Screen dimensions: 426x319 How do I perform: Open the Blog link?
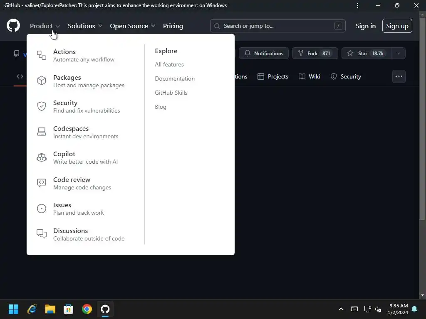tap(161, 107)
